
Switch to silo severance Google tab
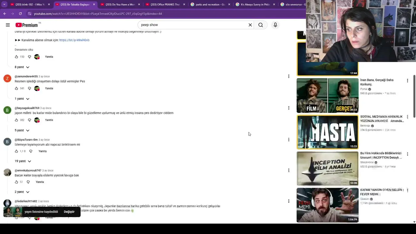[292, 5]
